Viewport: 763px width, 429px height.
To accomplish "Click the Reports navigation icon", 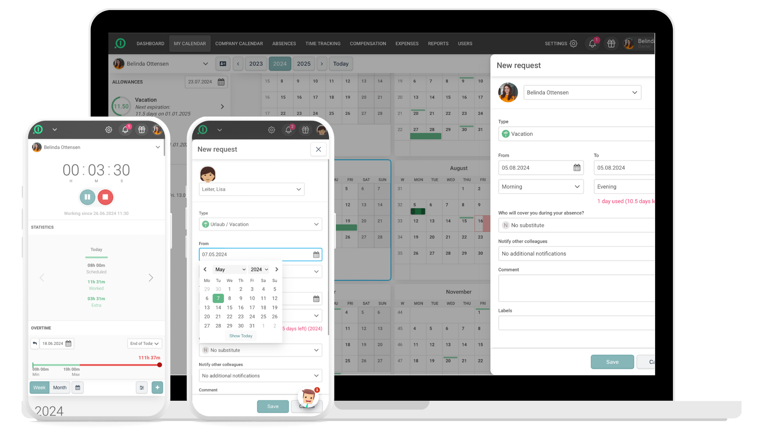I will (438, 43).
